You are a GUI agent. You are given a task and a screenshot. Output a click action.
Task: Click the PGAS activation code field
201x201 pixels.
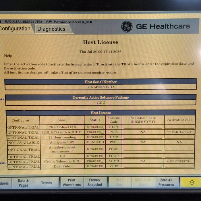tap(179, 149)
